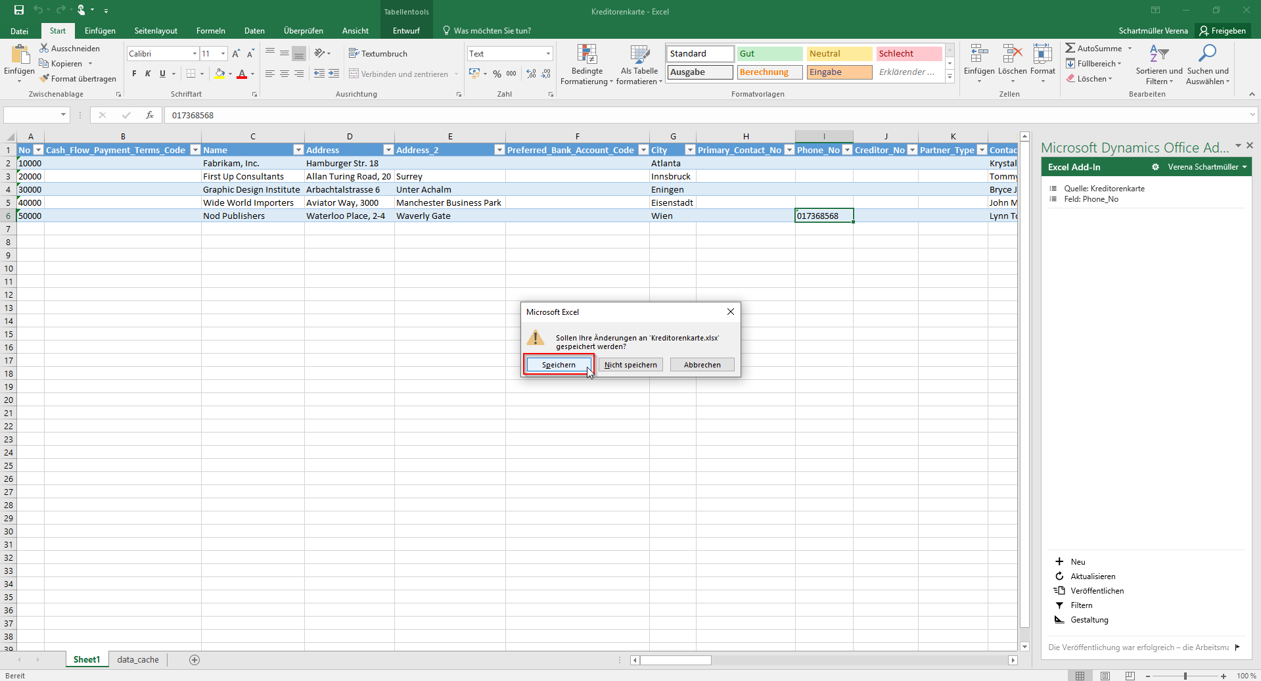This screenshot has width=1261, height=681.
Task: Switch to the Daten ribbon tab
Action: point(254,31)
